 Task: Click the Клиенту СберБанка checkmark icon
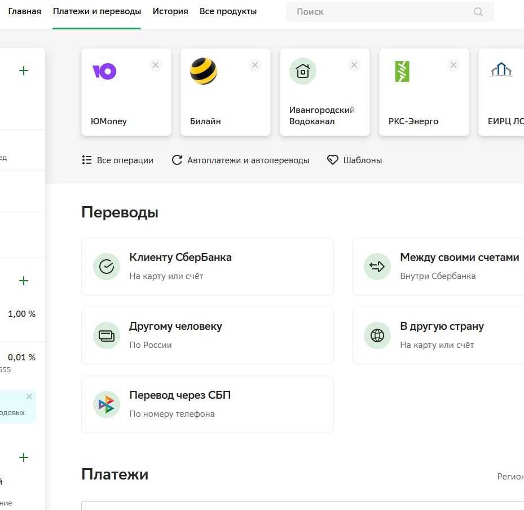(x=107, y=267)
